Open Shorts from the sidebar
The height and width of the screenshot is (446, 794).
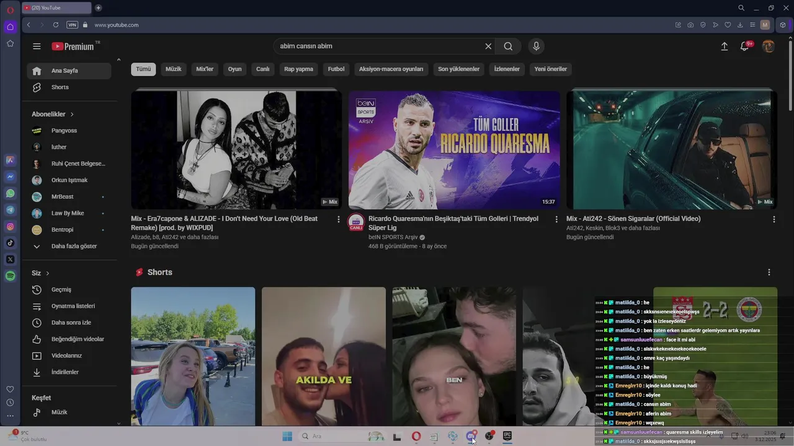[69, 87]
